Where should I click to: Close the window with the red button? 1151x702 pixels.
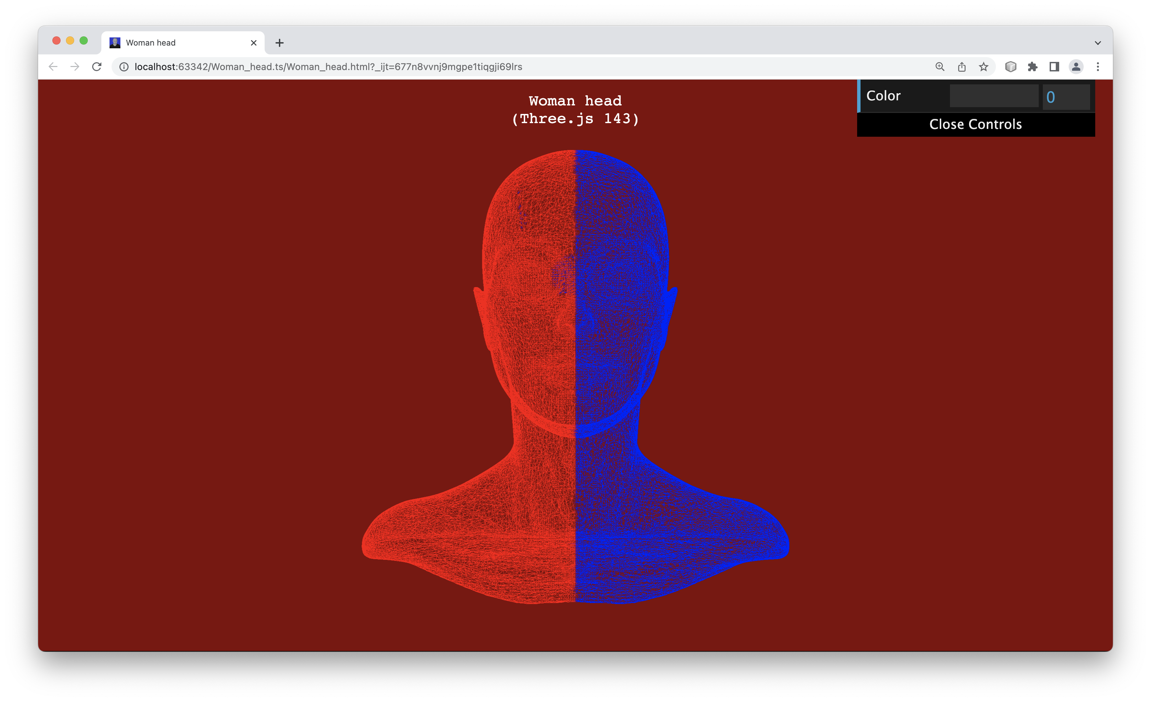point(56,40)
